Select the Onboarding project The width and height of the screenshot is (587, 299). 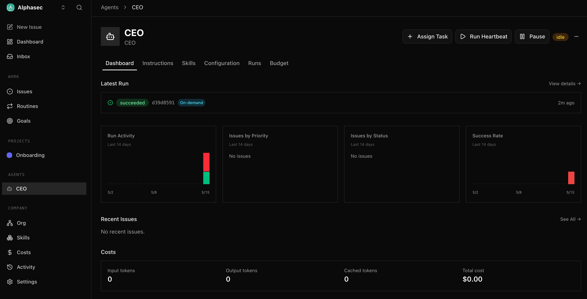[x=44, y=155]
